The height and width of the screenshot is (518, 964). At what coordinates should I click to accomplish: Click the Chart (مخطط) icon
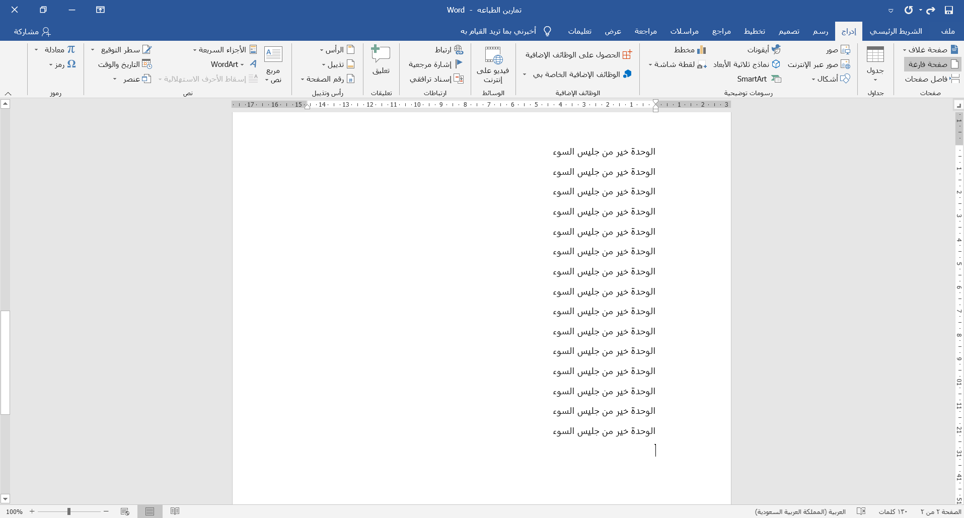(690, 50)
